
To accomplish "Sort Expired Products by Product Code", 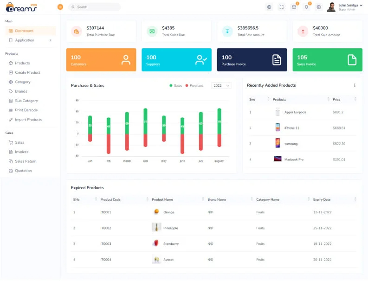I will pos(148,199).
